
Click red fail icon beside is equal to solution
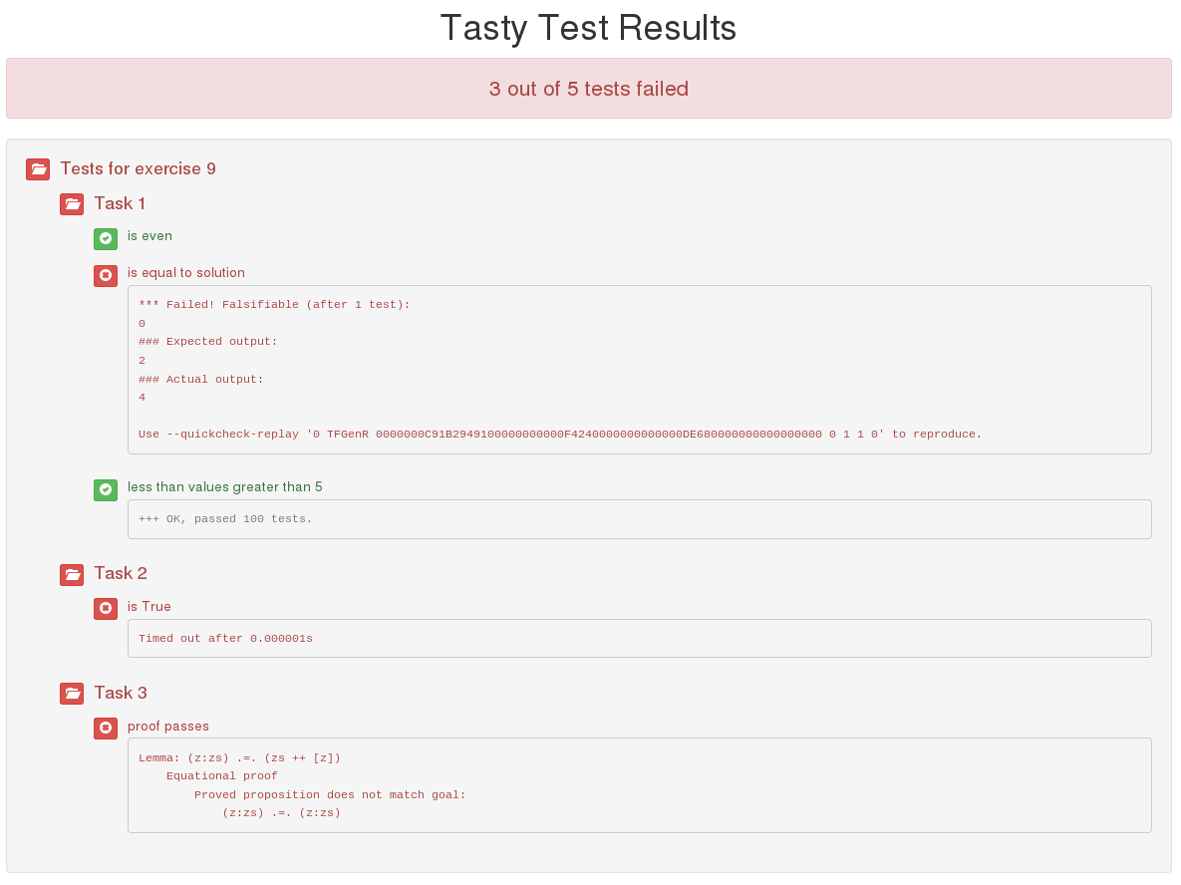[x=106, y=276]
